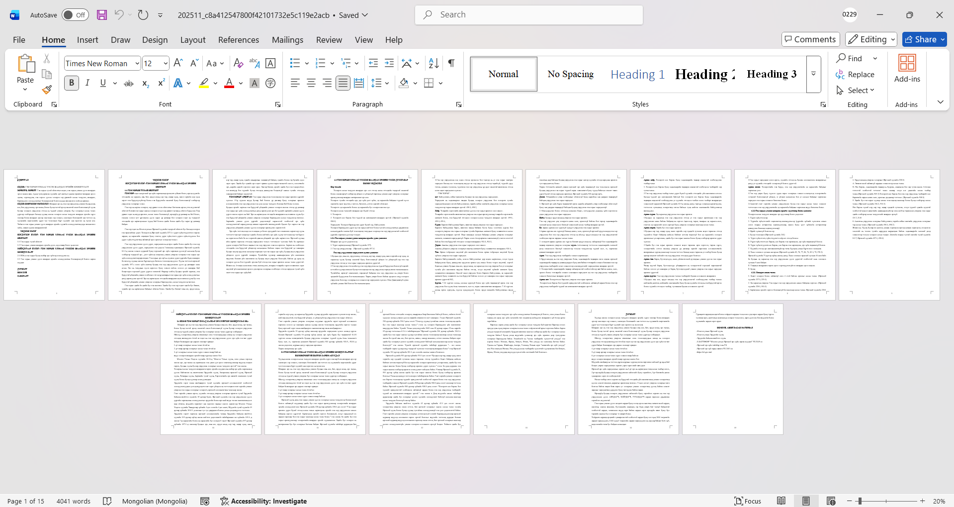Show paragraph marks with the pilcrow icon
Viewport: 954px width, 507px height.
451,63
